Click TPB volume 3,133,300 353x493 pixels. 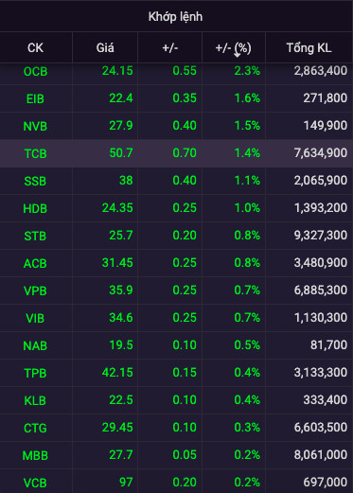coord(321,373)
